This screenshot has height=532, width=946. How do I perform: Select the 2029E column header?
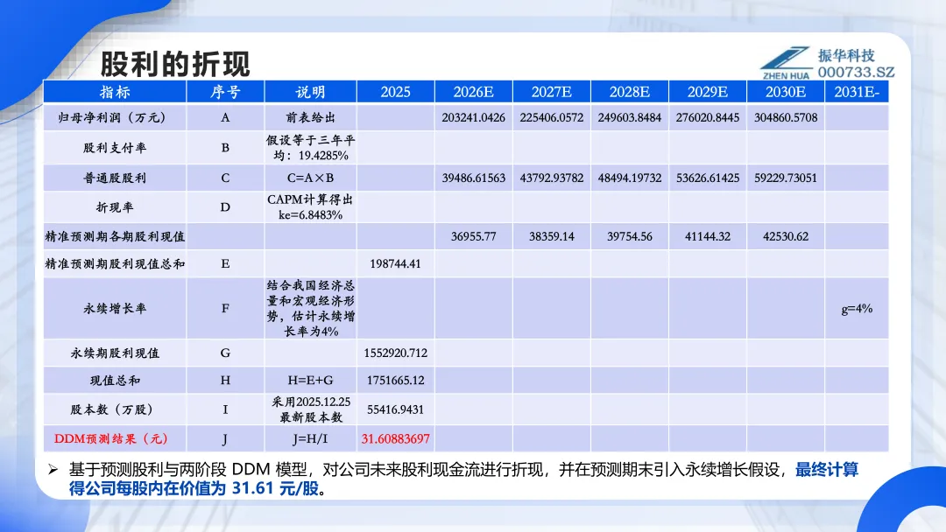[708, 92]
